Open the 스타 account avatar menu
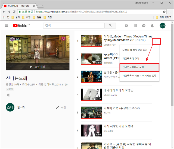This screenshot has height=149, width=174. click(x=163, y=26)
